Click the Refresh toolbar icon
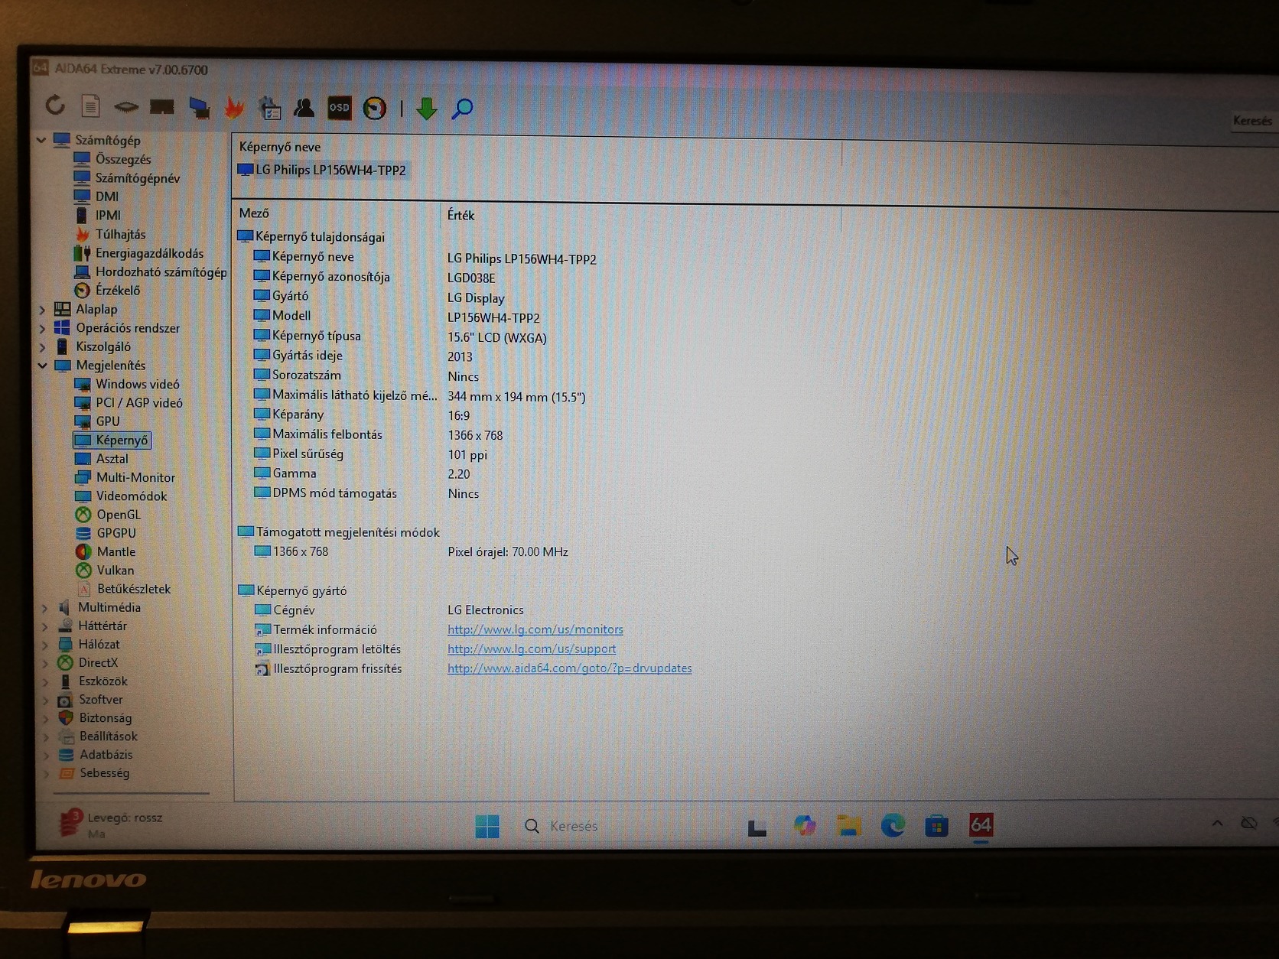The image size is (1279, 959). (55, 106)
